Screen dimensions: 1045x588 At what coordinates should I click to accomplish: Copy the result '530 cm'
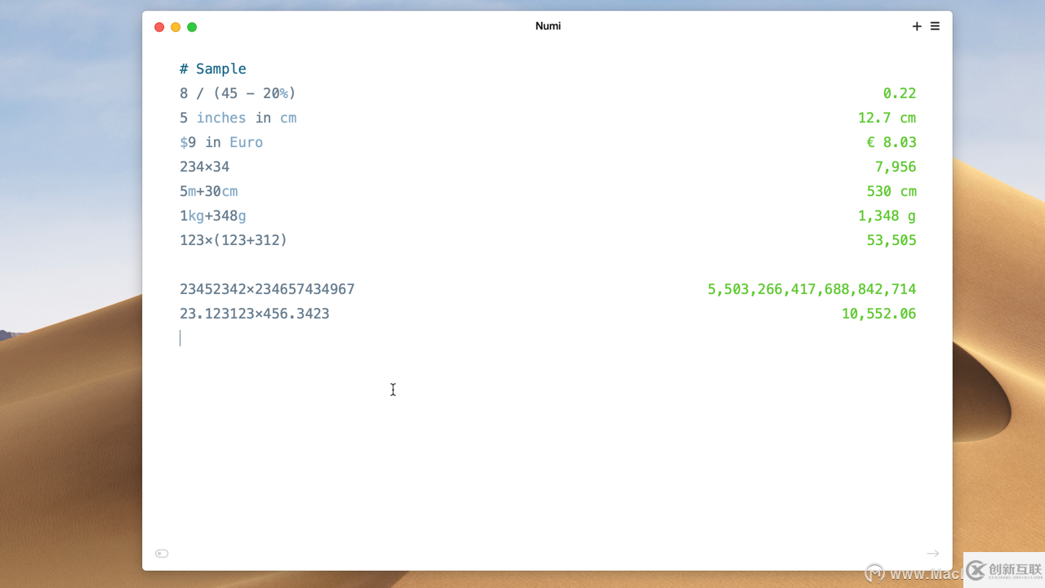pos(892,191)
